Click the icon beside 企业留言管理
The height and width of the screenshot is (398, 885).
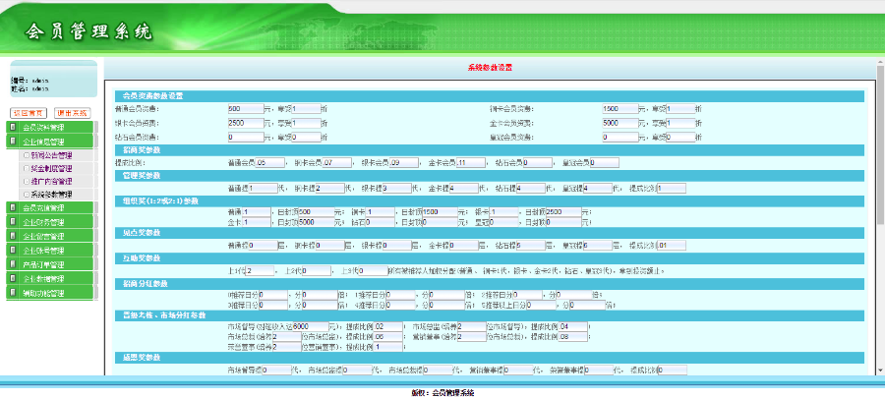tap(13, 236)
